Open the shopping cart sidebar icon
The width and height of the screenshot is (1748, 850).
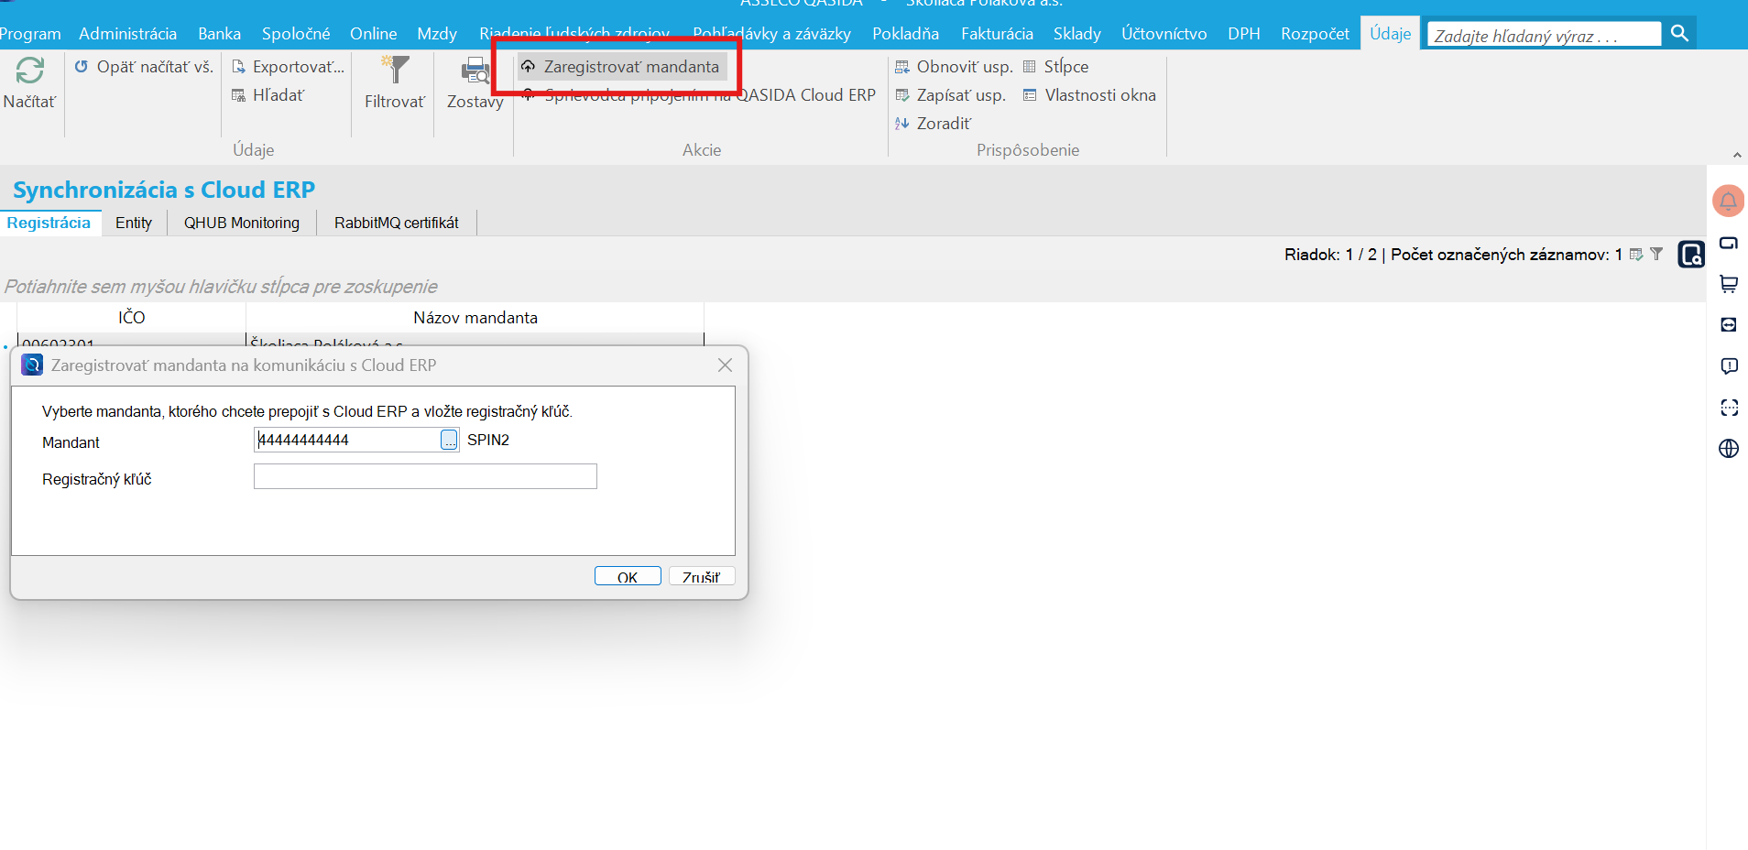pos(1728,284)
